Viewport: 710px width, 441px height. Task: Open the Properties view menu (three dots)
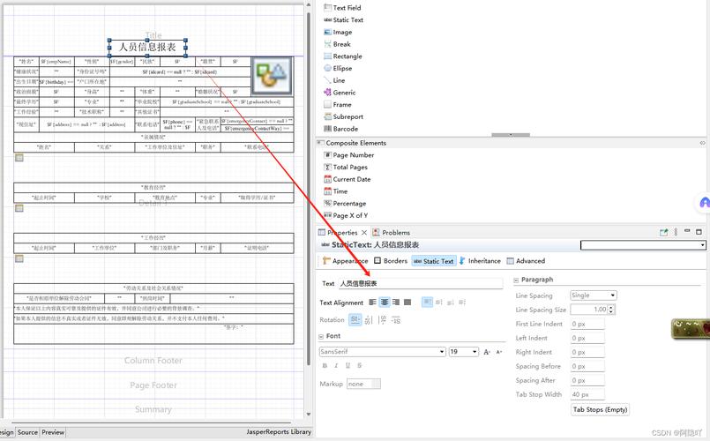(x=676, y=232)
